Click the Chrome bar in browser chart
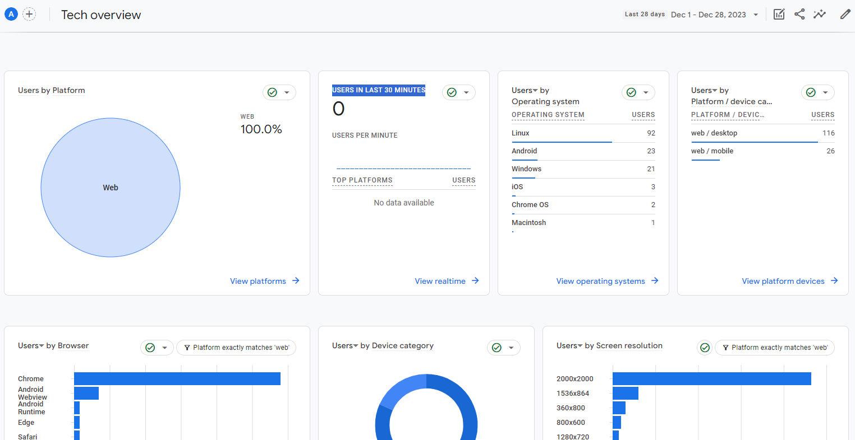This screenshot has height=440, width=855. pyautogui.click(x=177, y=379)
